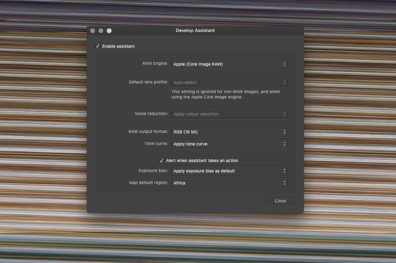Viewport: 396px width, 263px height.
Task: Open the RAW Engine dropdown
Action: 230,64
